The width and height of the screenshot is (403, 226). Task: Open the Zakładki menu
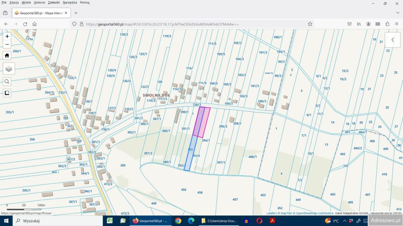click(x=54, y=3)
